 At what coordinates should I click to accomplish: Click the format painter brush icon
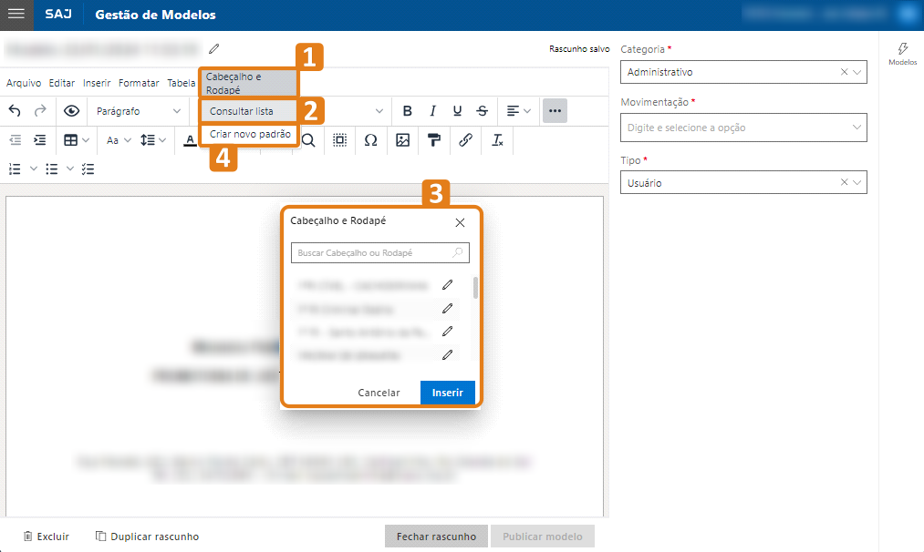click(x=433, y=140)
